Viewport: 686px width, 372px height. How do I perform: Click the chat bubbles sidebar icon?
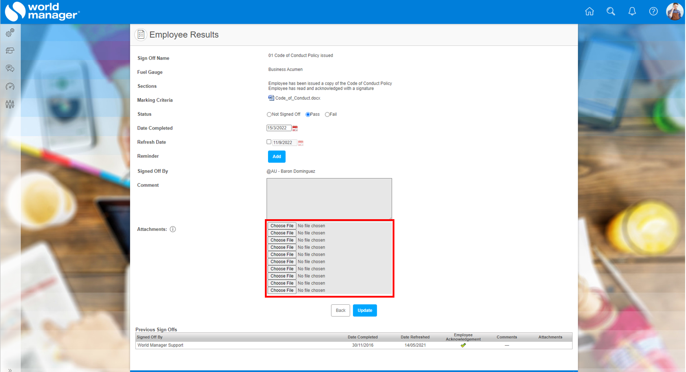tap(10, 68)
